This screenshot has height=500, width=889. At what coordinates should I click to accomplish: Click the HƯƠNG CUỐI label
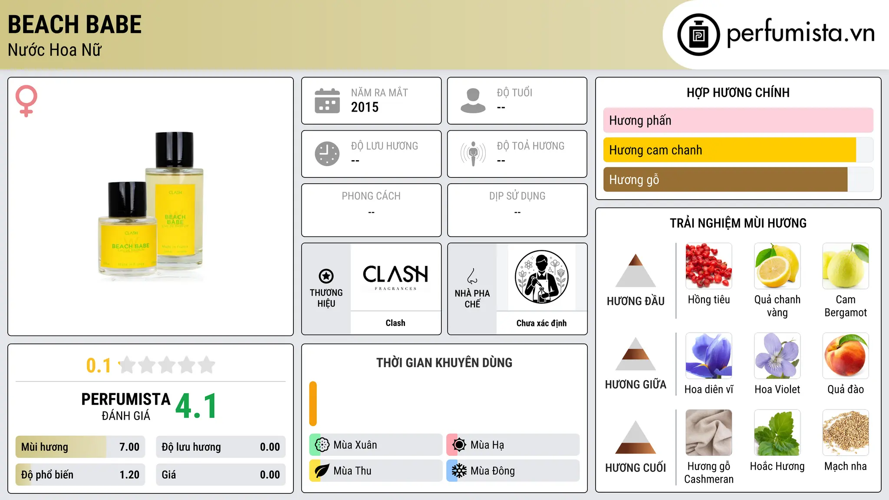coord(635,468)
